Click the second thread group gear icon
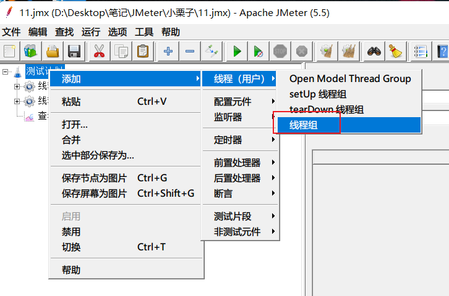449x296 pixels. tap(29, 101)
